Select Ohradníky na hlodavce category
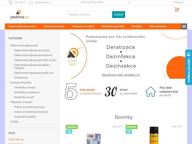The image size is (192, 144). tap(27, 92)
